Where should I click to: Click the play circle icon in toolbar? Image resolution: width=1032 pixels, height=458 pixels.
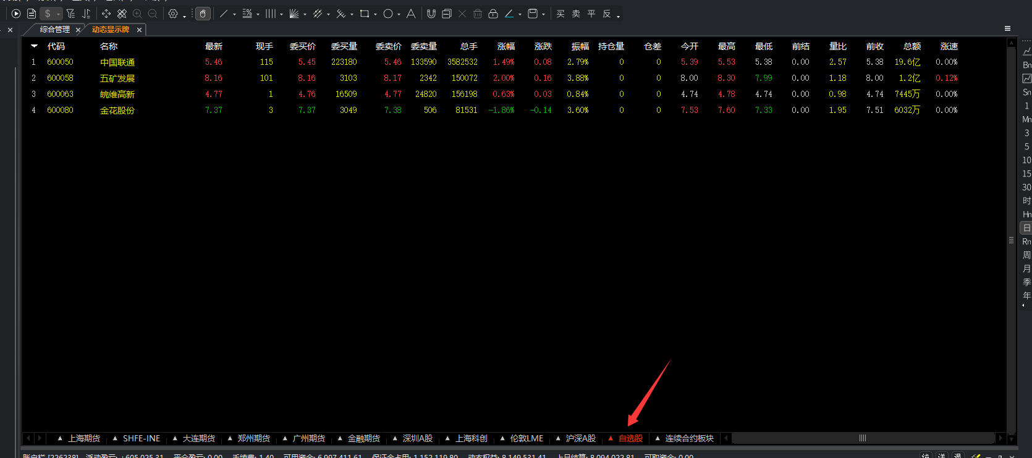pyautogui.click(x=16, y=14)
